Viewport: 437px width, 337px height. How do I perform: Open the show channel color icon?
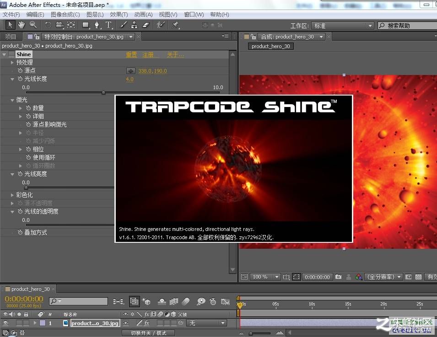359,277
